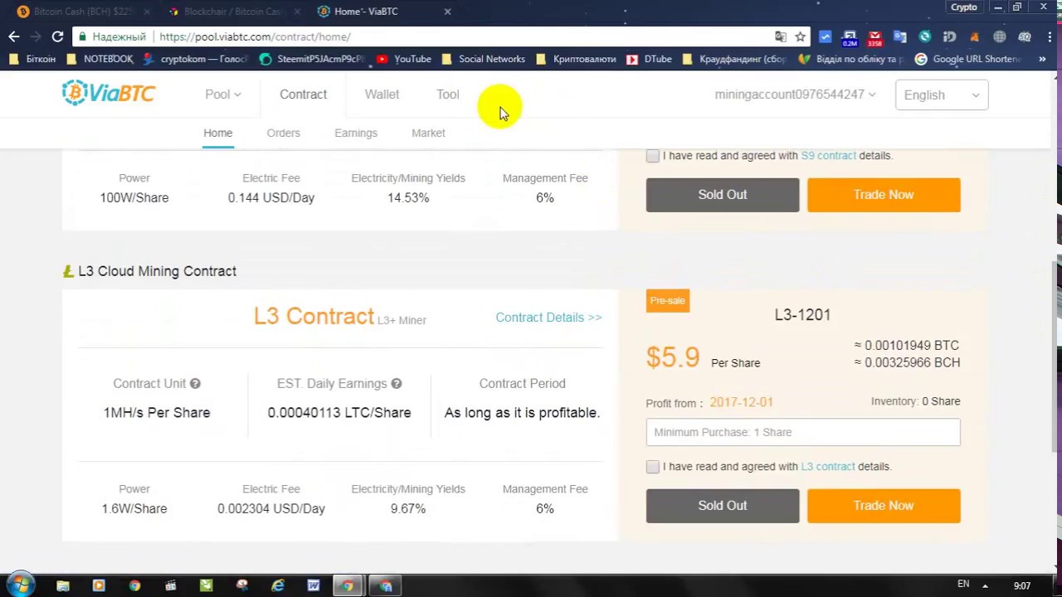Open File Explorer from taskbar
Screen dimensions: 1062x597
[x=63, y=585]
